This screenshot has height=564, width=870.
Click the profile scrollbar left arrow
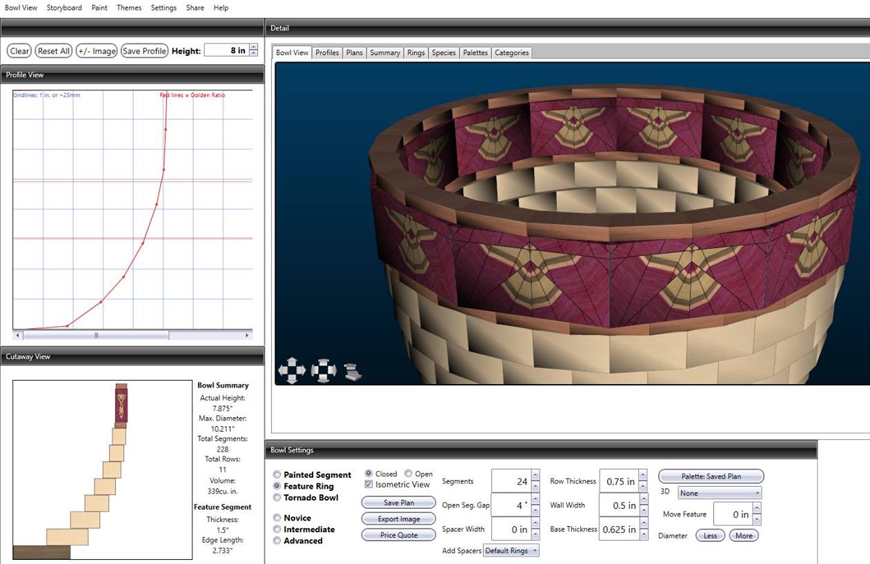tap(18, 335)
